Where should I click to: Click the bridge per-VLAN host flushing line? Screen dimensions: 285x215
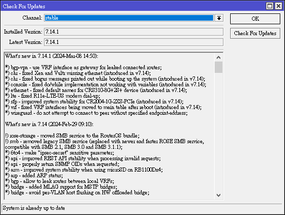(77, 192)
